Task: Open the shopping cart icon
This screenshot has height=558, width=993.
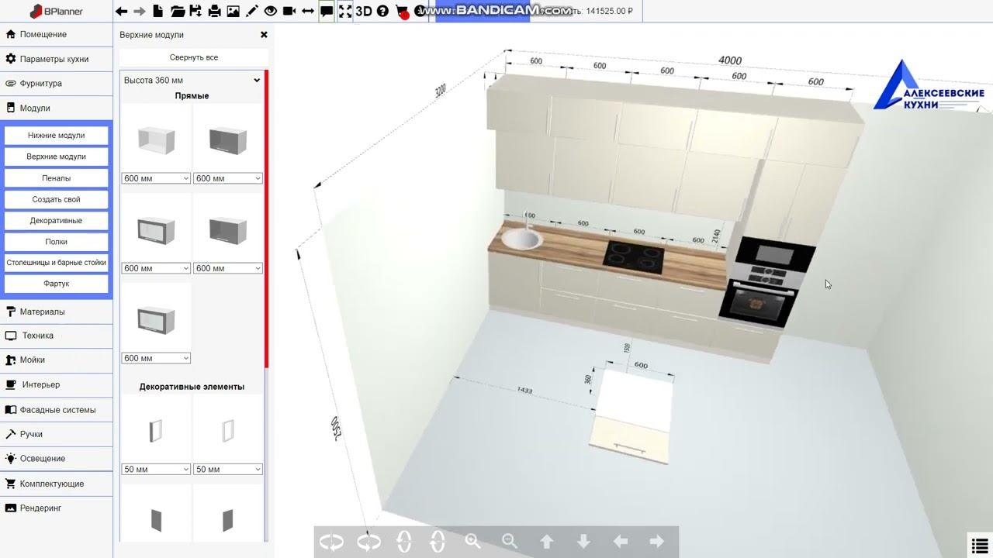Action: [402, 12]
